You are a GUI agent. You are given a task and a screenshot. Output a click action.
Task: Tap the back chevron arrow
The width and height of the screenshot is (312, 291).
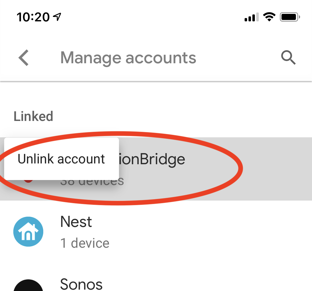point(24,58)
